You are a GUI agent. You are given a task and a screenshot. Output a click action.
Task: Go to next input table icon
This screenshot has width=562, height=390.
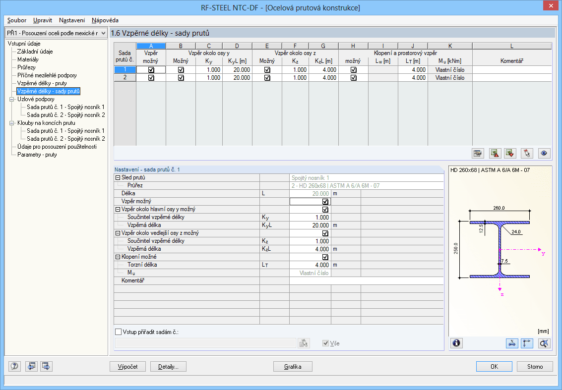[46, 366]
